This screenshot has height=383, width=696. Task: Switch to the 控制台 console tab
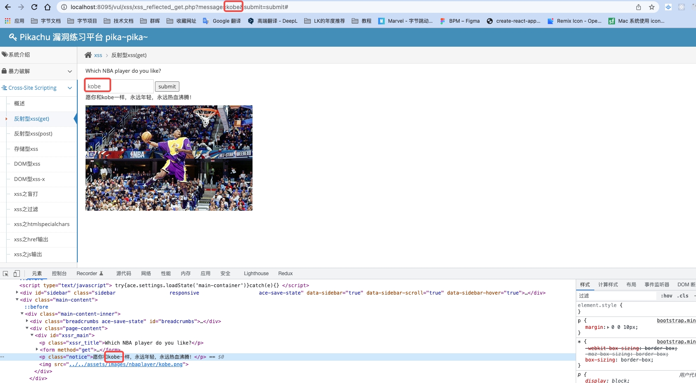(59, 274)
